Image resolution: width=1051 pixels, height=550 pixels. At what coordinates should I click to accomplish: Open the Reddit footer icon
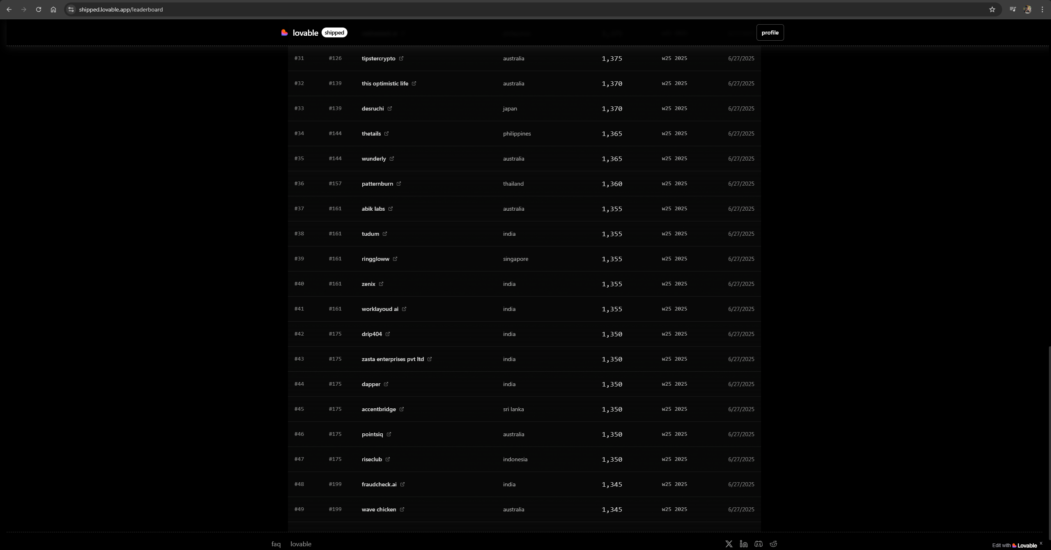click(x=773, y=544)
